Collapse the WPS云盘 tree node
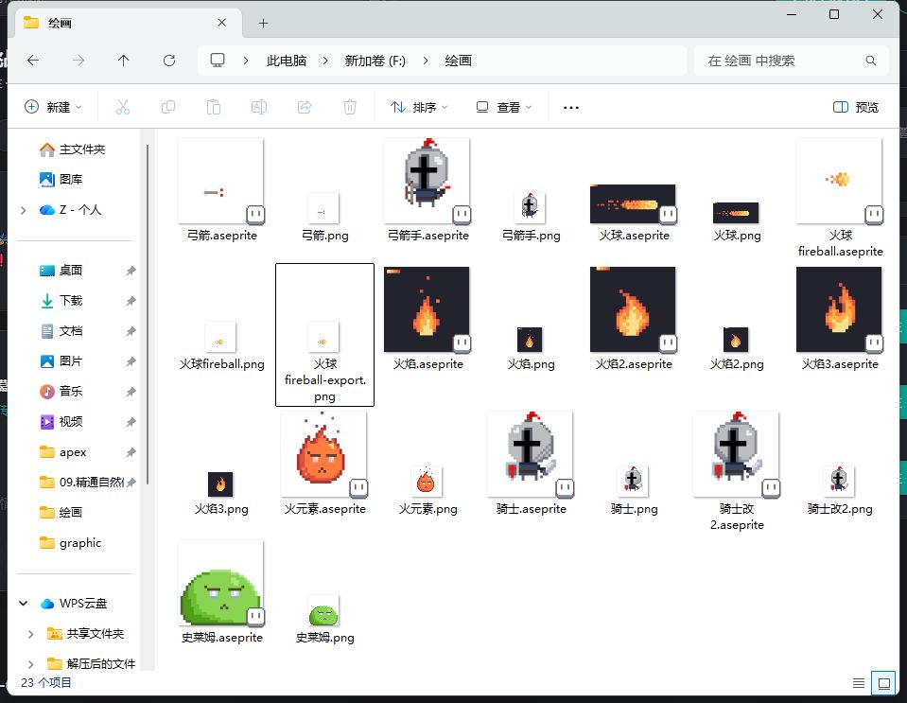This screenshot has width=907, height=703. (x=23, y=604)
